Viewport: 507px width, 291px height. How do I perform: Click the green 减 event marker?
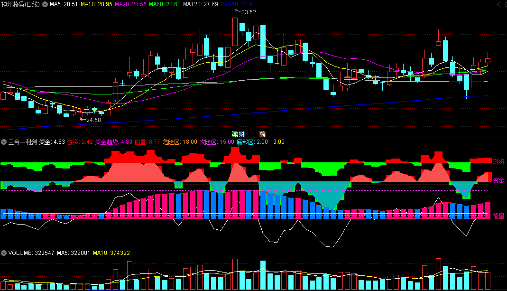(235, 134)
